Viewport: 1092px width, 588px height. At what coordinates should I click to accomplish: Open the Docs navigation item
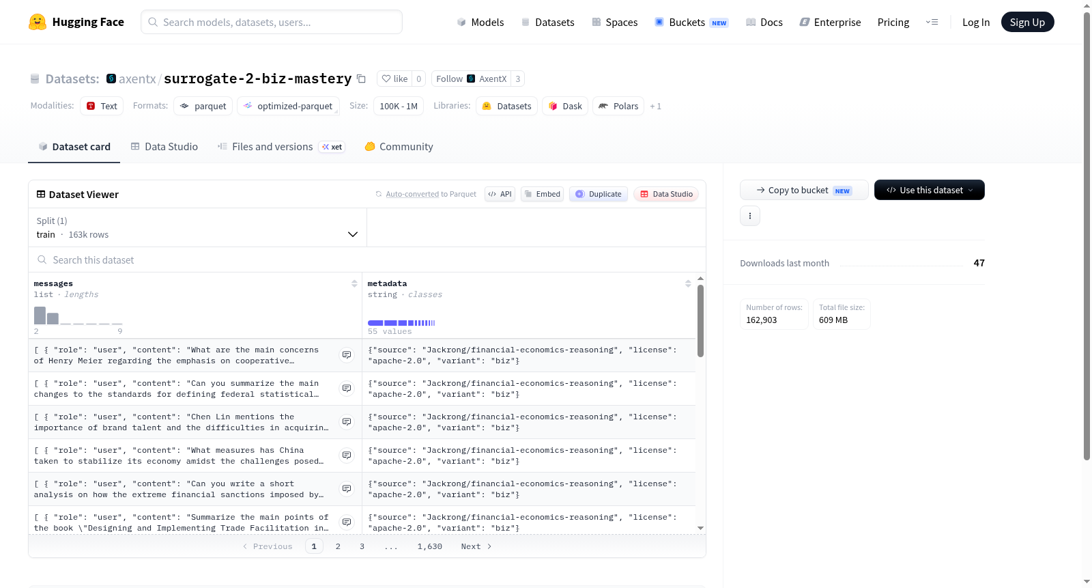764,23
